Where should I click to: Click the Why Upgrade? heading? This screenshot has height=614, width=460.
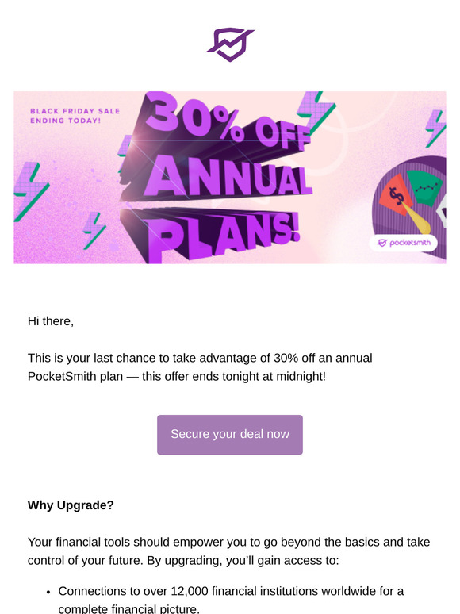pyautogui.click(x=71, y=505)
